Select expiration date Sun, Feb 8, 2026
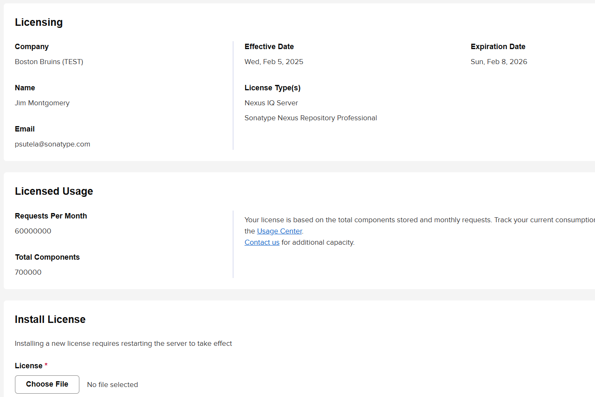This screenshot has width=595, height=397. 499,62
